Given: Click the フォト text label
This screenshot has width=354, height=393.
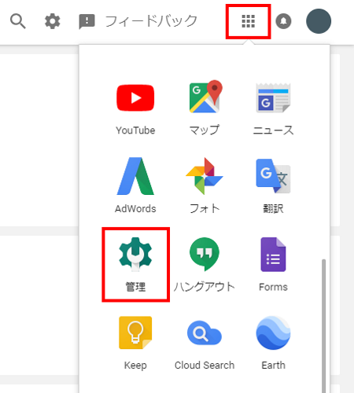Looking at the screenshot, I should (205, 208).
